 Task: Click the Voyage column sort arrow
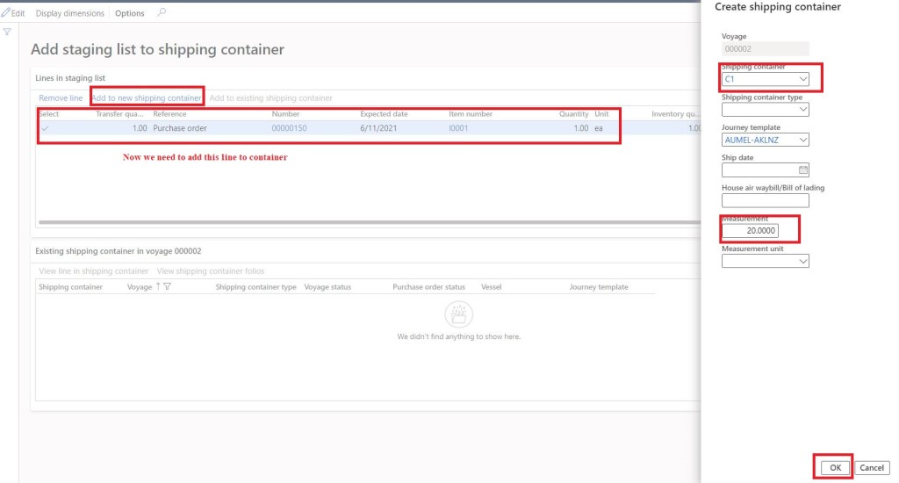(158, 287)
